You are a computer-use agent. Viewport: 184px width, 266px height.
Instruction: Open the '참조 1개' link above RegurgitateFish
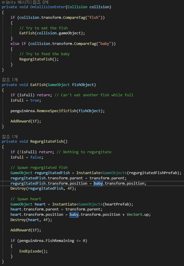(10, 137)
